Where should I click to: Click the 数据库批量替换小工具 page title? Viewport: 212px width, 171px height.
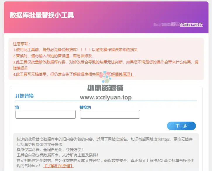click(42, 15)
